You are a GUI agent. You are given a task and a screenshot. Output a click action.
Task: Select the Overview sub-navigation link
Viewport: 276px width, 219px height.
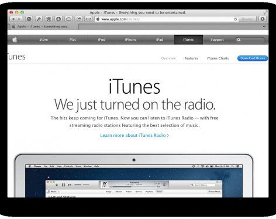click(x=168, y=58)
